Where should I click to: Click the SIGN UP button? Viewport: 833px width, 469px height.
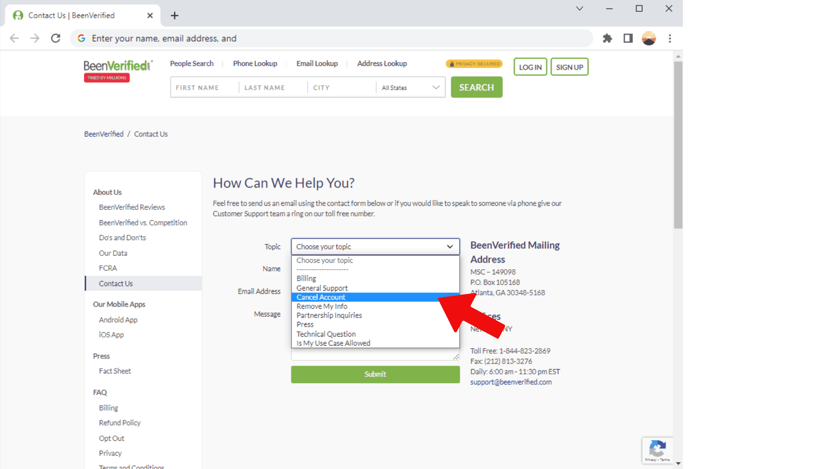[x=570, y=67]
